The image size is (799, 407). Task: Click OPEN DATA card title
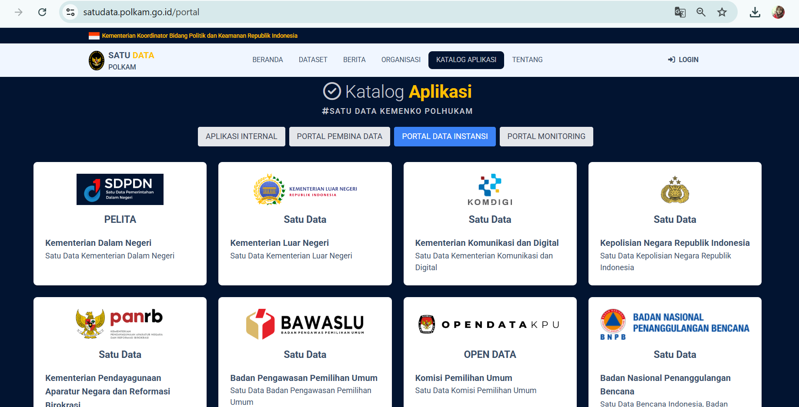(490, 354)
